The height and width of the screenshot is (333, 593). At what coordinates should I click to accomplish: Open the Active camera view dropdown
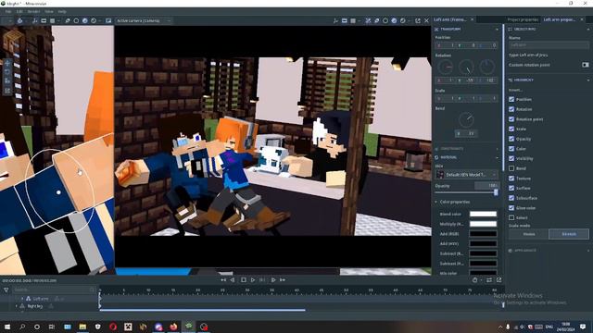click(143, 20)
